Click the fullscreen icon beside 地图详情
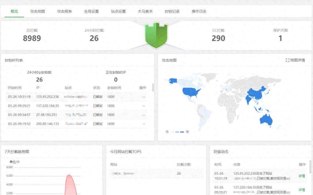The width and height of the screenshot is (313, 195). click(x=288, y=60)
